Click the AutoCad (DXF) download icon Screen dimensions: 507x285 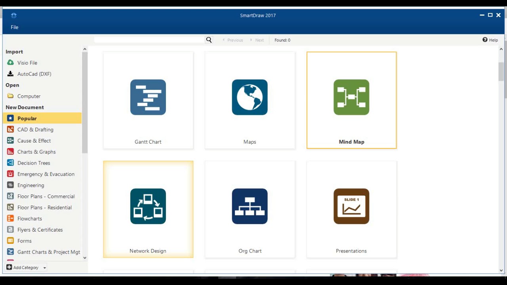(x=10, y=74)
